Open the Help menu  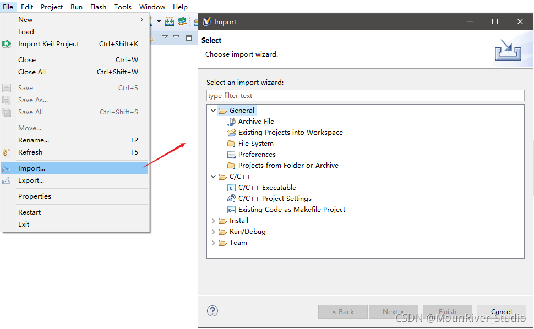pos(180,7)
